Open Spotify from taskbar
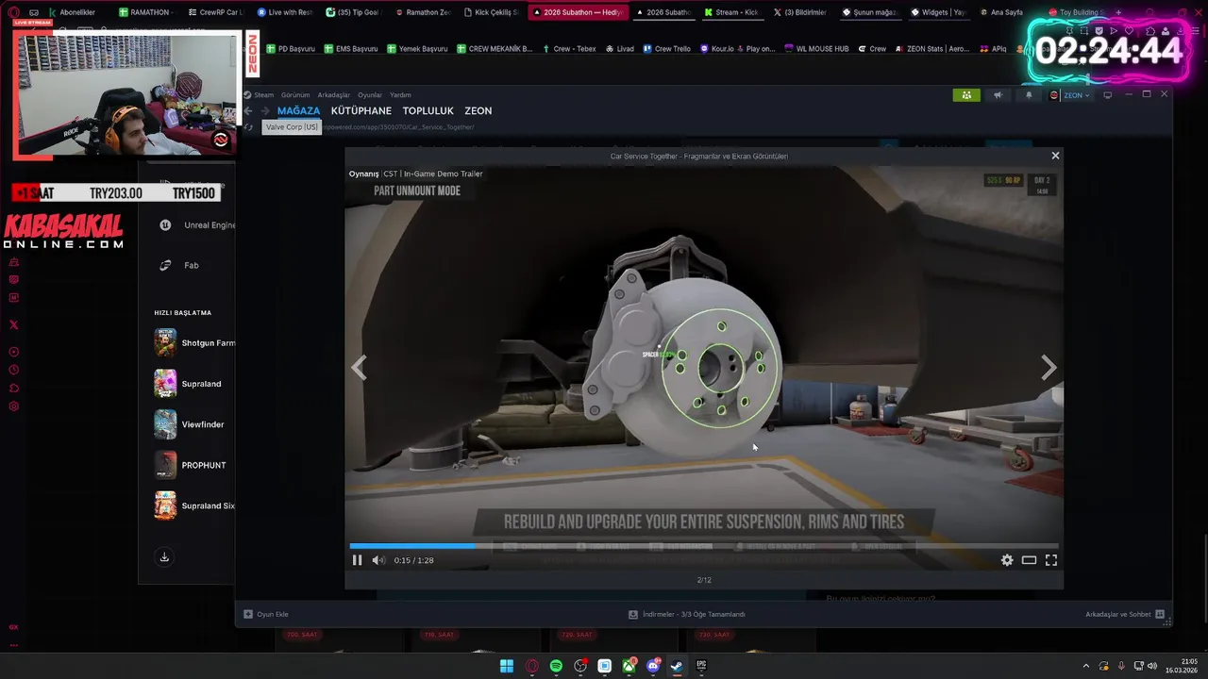Screen dimensions: 1208x679 pyautogui.click(x=556, y=666)
